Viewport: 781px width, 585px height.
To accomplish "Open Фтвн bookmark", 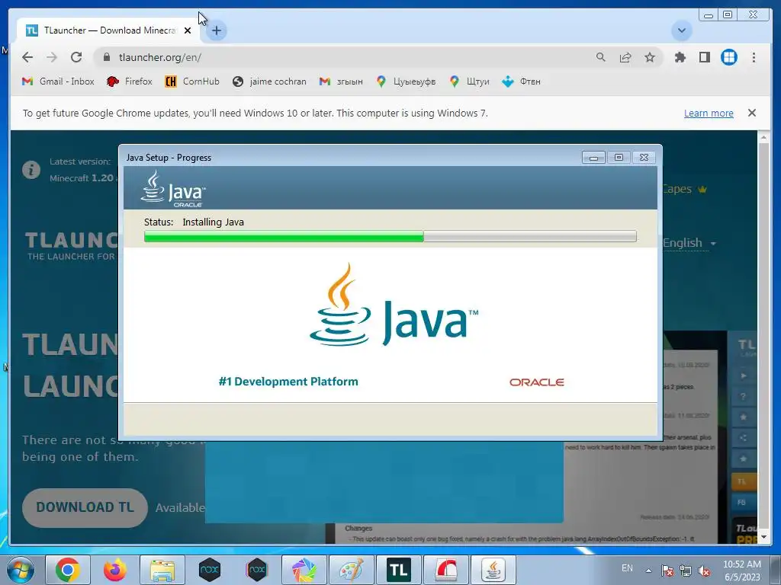I will pos(522,81).
